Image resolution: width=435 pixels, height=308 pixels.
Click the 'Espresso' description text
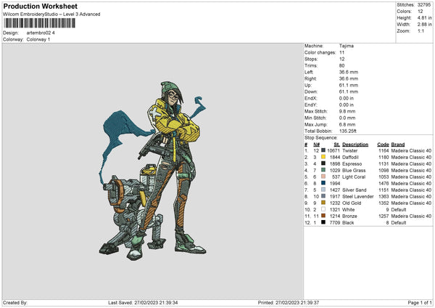tap(352, 163)
